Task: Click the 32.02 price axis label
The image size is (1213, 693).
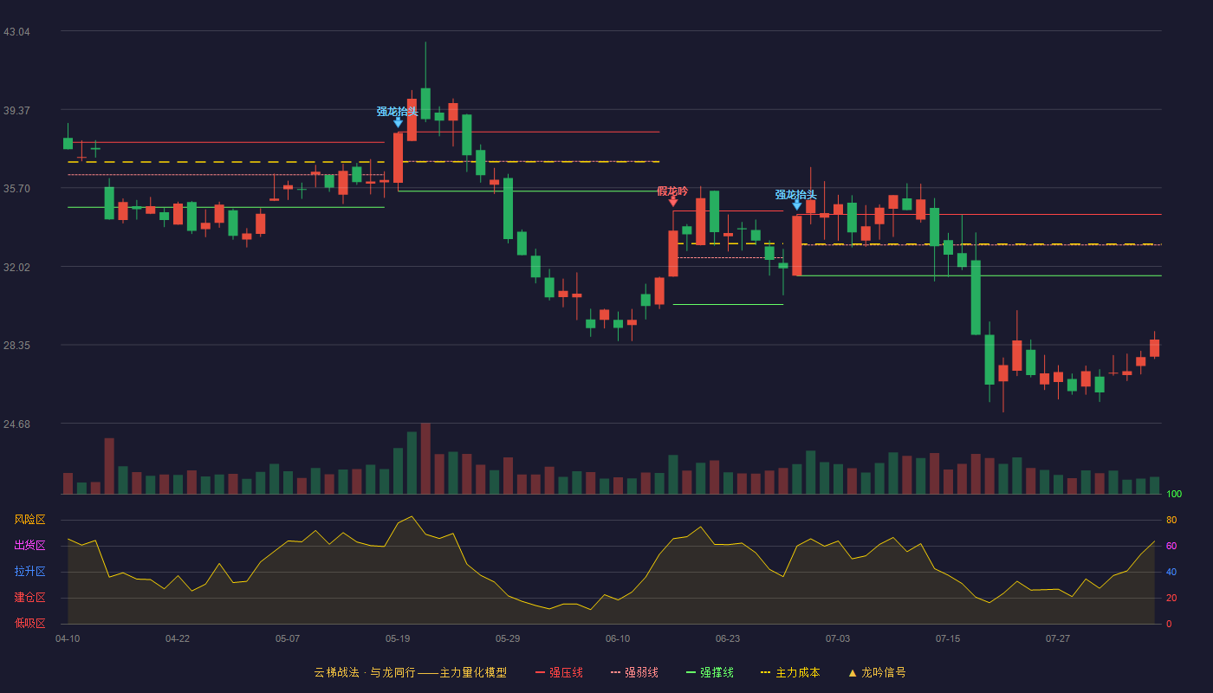Action: pos(16,268)
